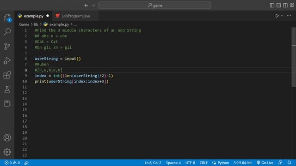This screenshot has width=296, height=166.
Task: Open the Accounts menu icon
Action: tap(7, 138)
